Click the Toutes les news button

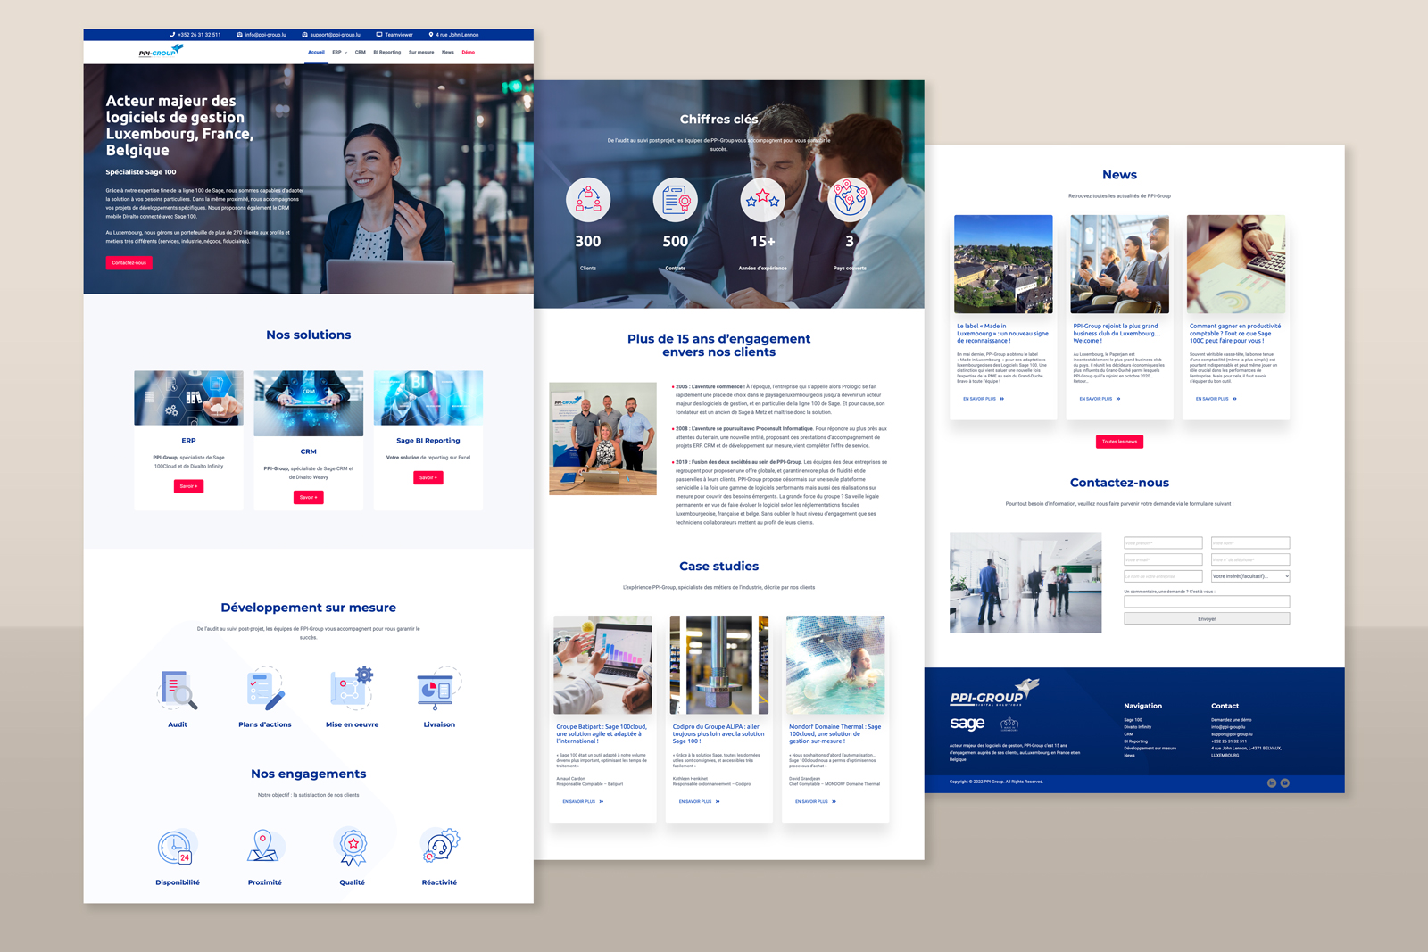(x=1119, y=442)
